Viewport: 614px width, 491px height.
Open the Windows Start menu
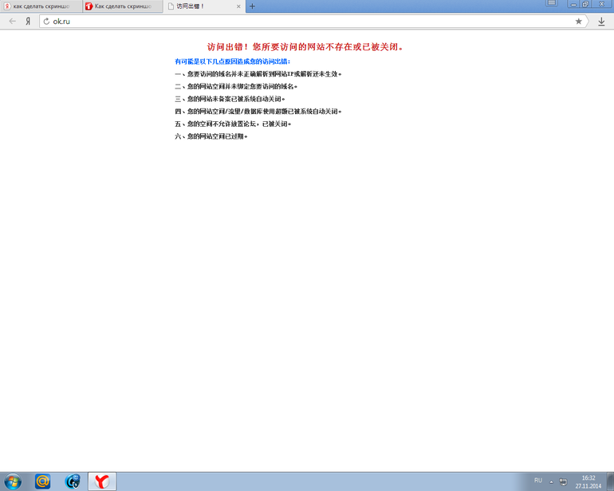pos(14,481)
